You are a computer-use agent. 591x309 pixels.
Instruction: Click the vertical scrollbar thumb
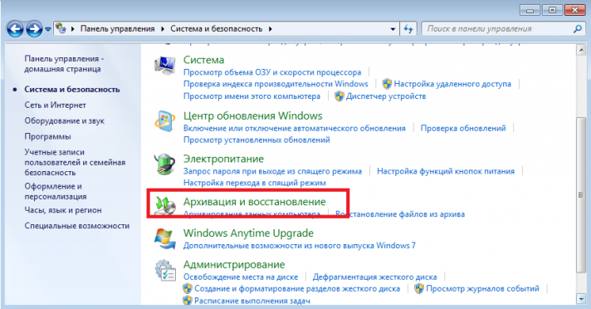581,194
